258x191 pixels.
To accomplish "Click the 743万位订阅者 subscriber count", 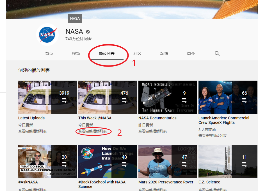I will click(79, 39).
